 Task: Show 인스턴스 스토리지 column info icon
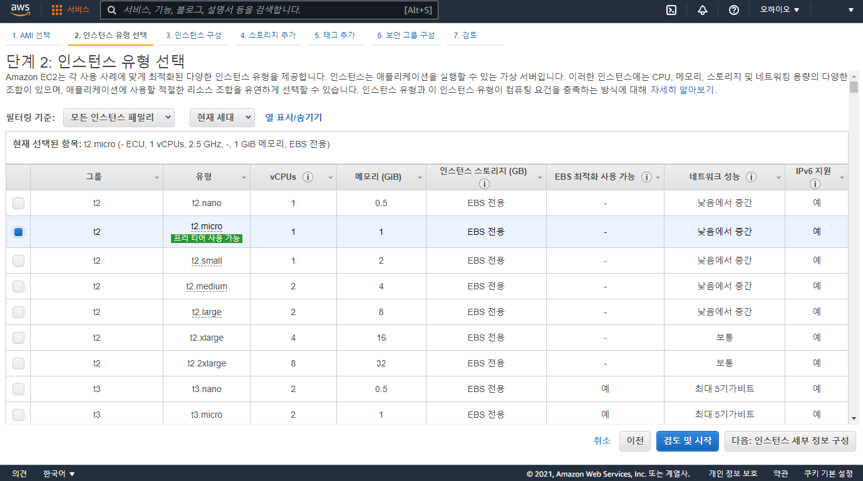pos(483,184)
